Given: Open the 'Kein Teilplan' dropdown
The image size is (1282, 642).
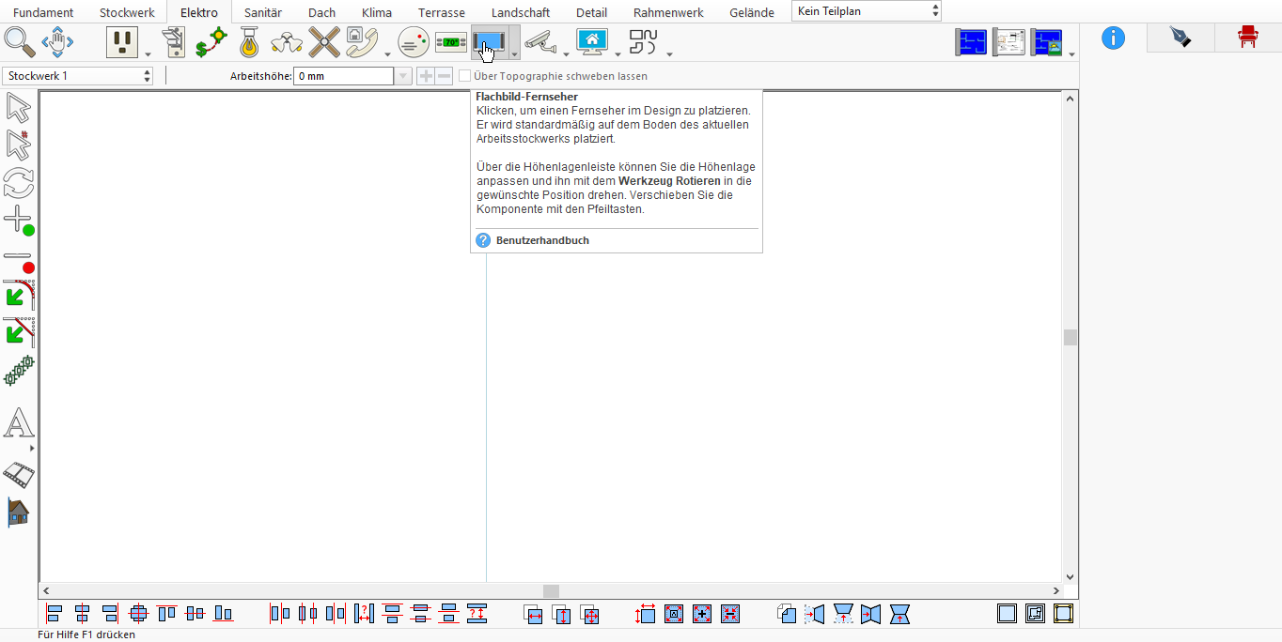Looking at the screenshot, I should [867, 11].
